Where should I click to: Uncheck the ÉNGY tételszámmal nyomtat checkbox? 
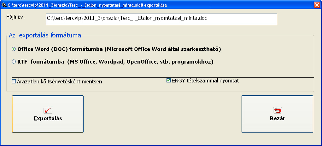click(x=169, y=81)
